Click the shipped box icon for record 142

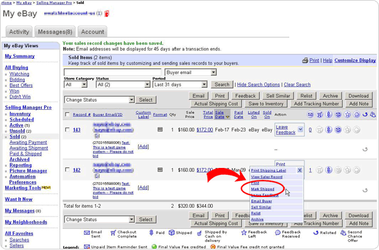click(338, 170)
